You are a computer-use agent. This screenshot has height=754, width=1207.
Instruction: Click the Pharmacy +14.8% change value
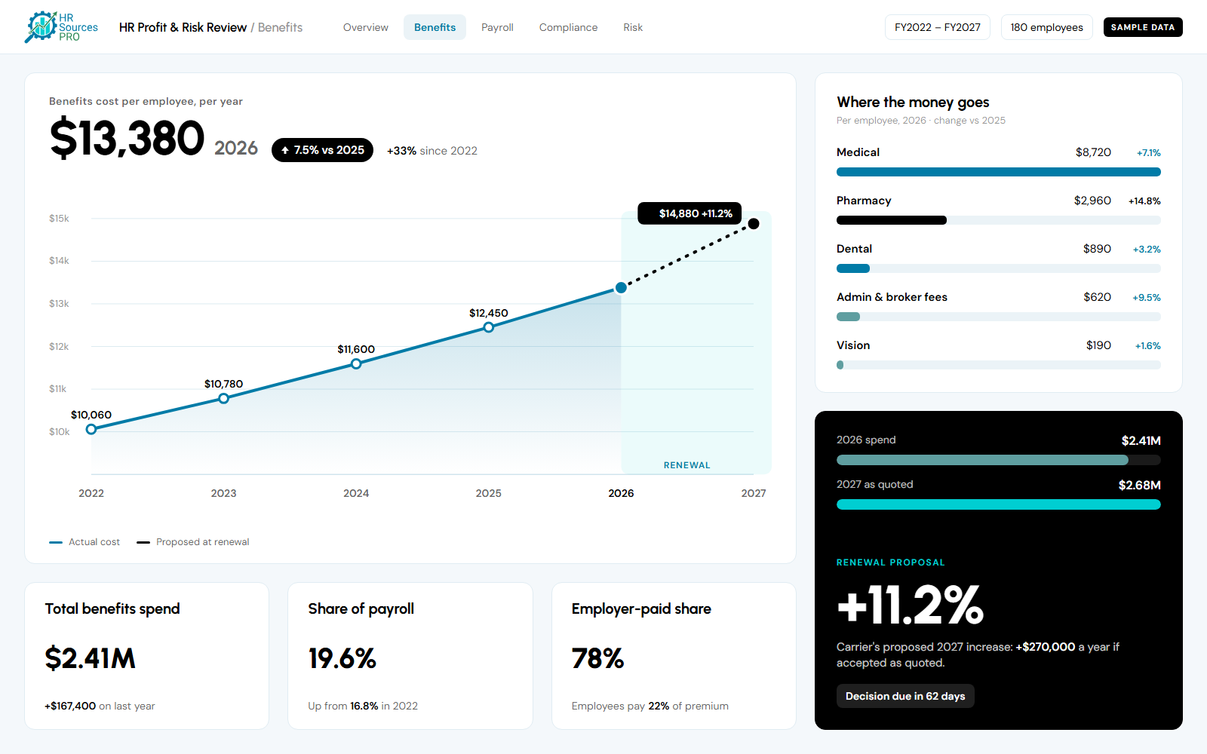pyautogui.click(x=1144, y=201)
